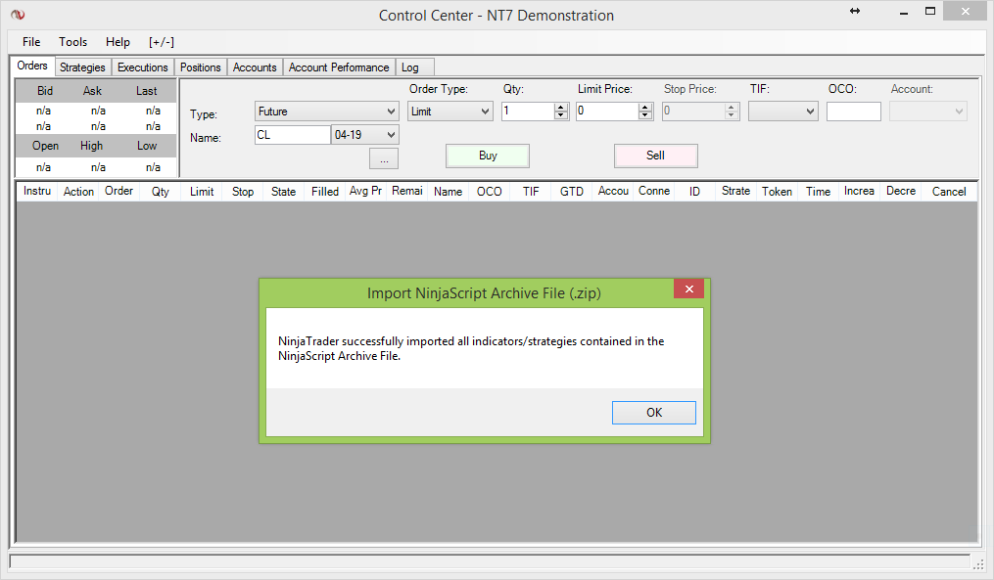Screen dimensions: 994x580
Task: Click the pink Sell button
Action: tap(655, 156)
